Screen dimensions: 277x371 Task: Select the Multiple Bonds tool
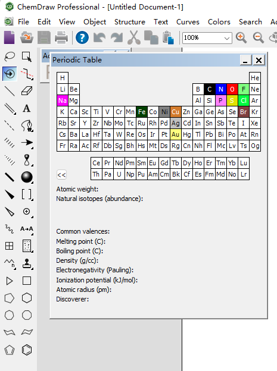pyautogui.click(x=10, y=109)
